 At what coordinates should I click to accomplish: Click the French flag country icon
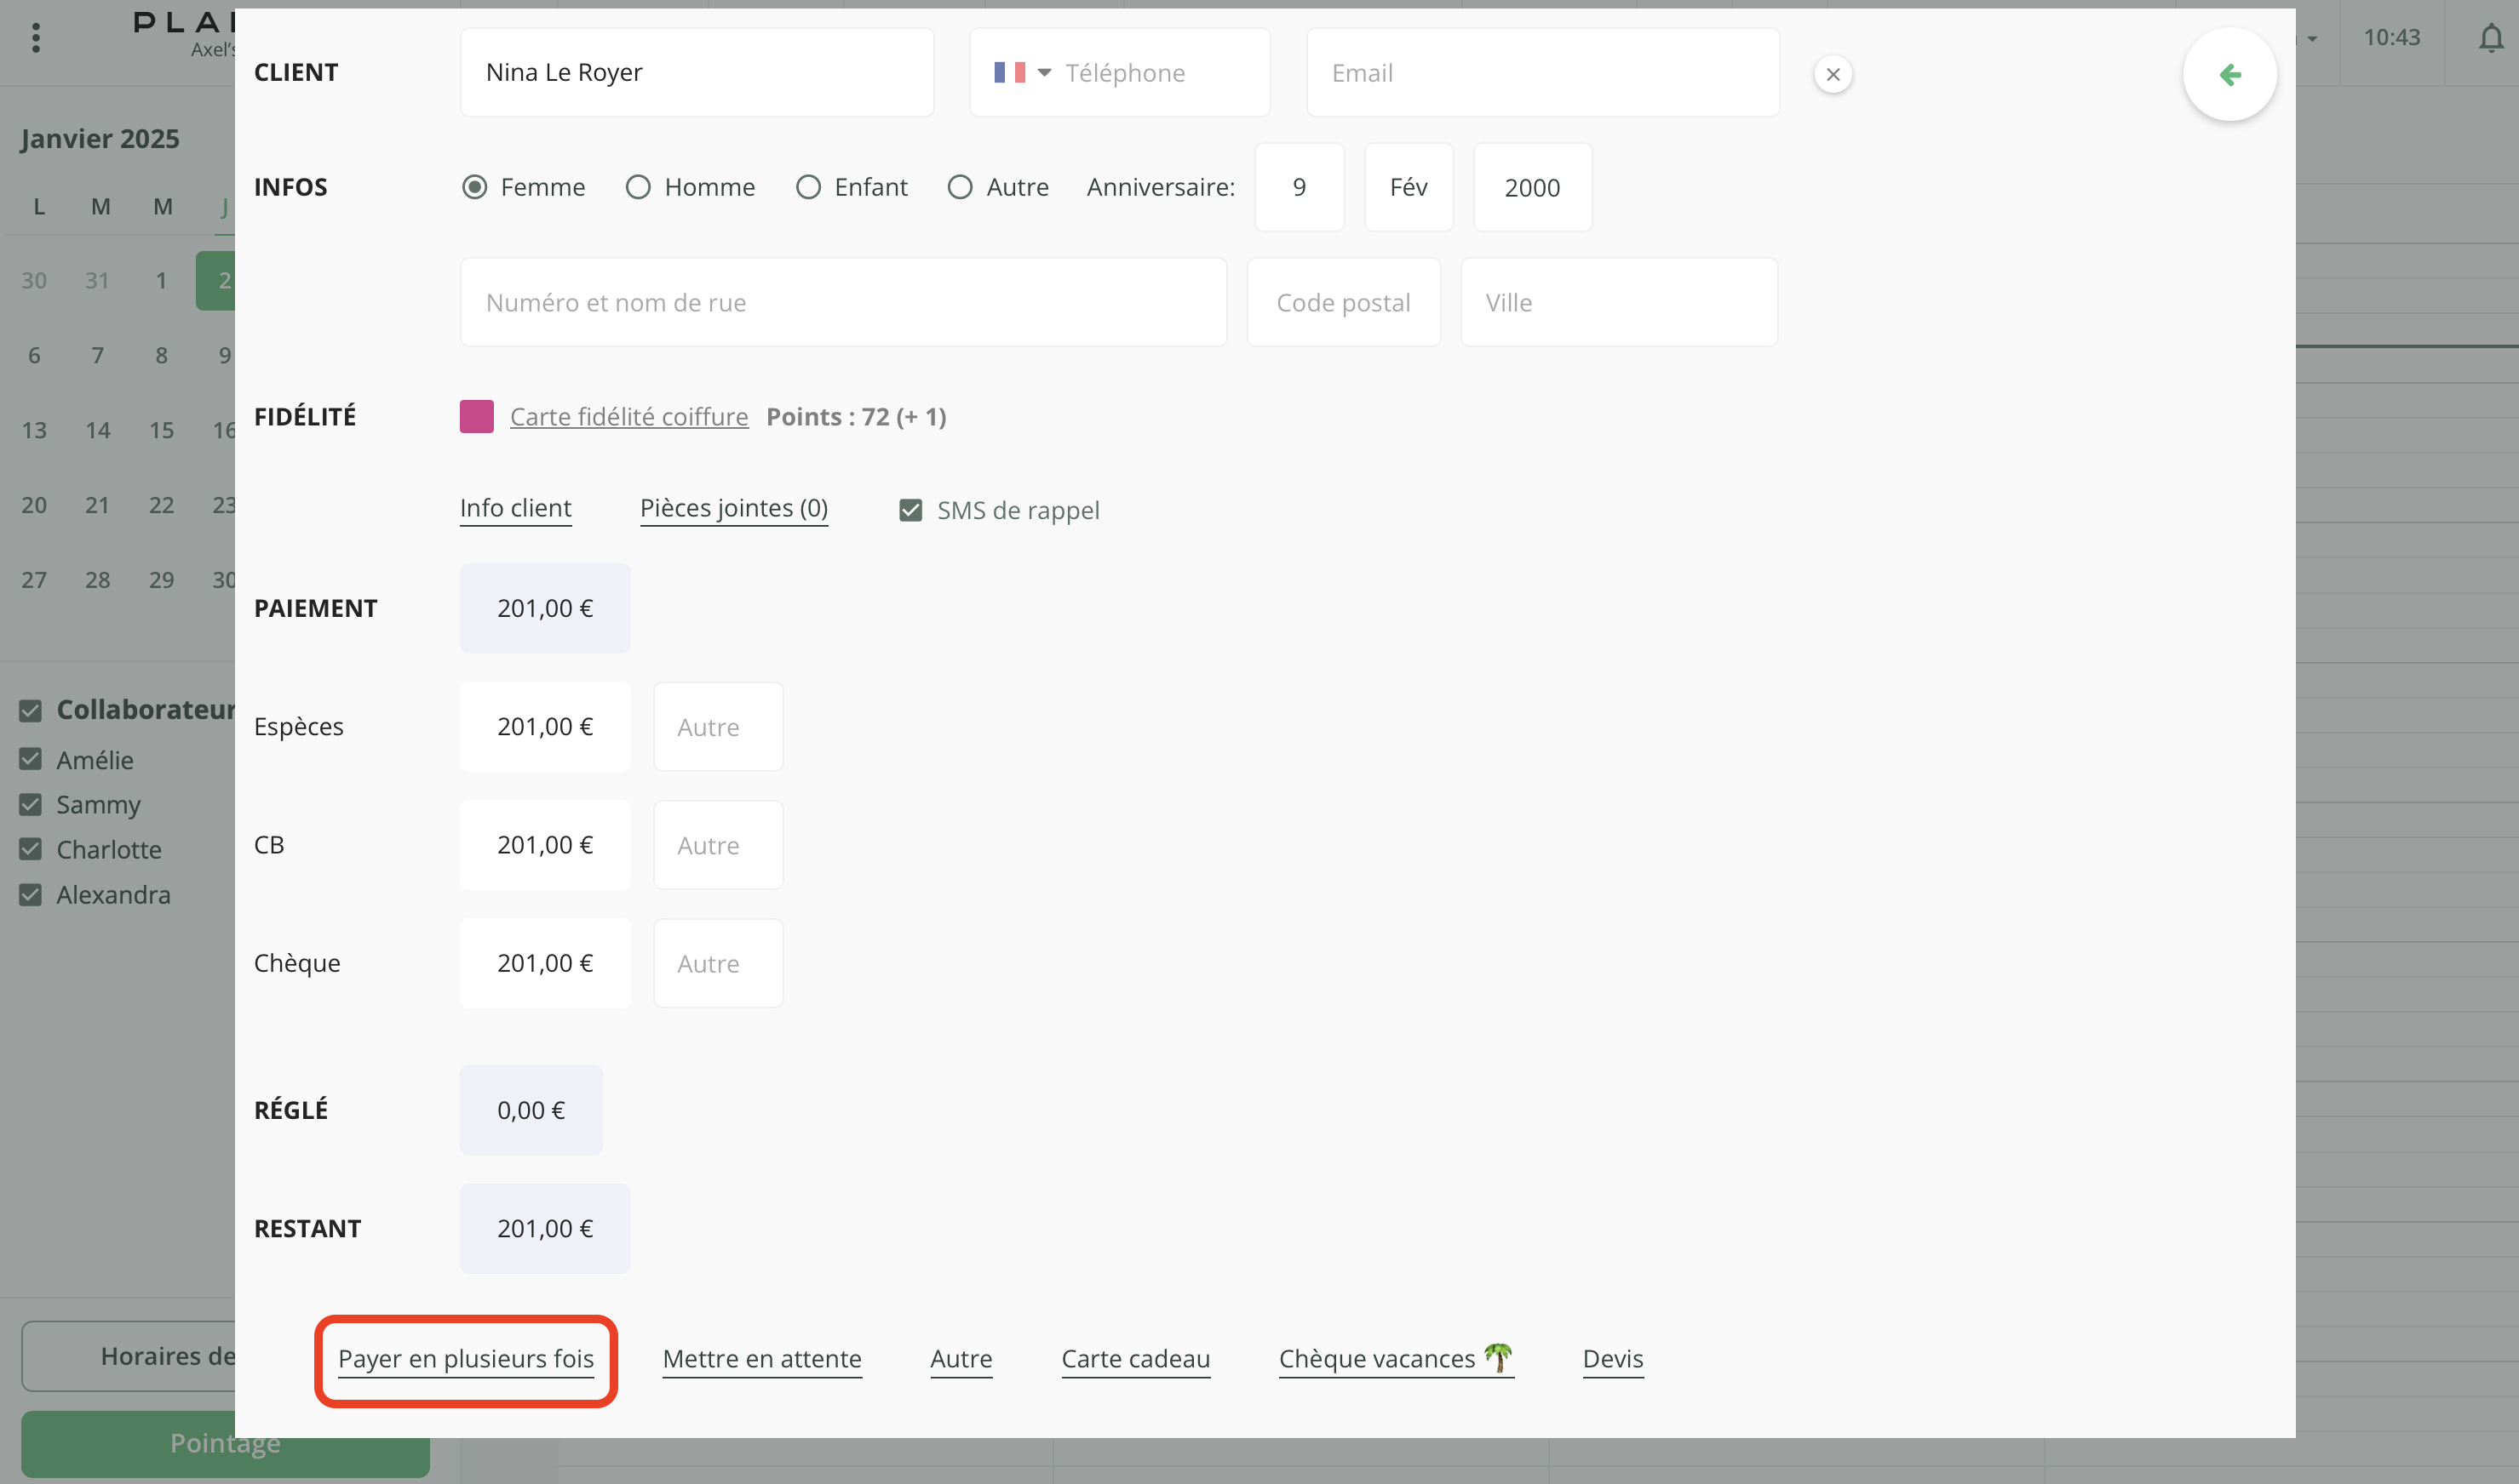(1009, 73)
